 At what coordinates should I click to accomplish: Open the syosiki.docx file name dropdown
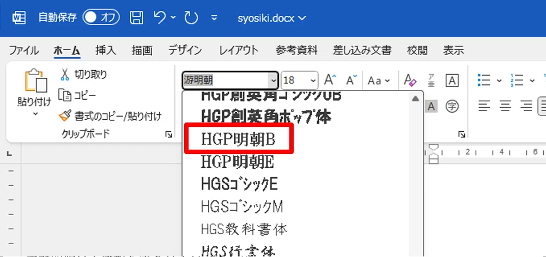click(x=271, y=18)
